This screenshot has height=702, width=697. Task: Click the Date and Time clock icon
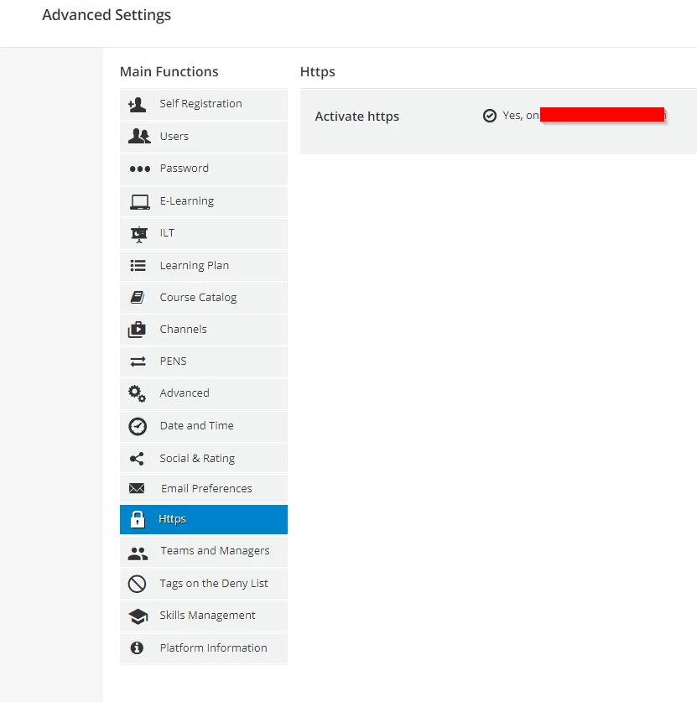138,426
